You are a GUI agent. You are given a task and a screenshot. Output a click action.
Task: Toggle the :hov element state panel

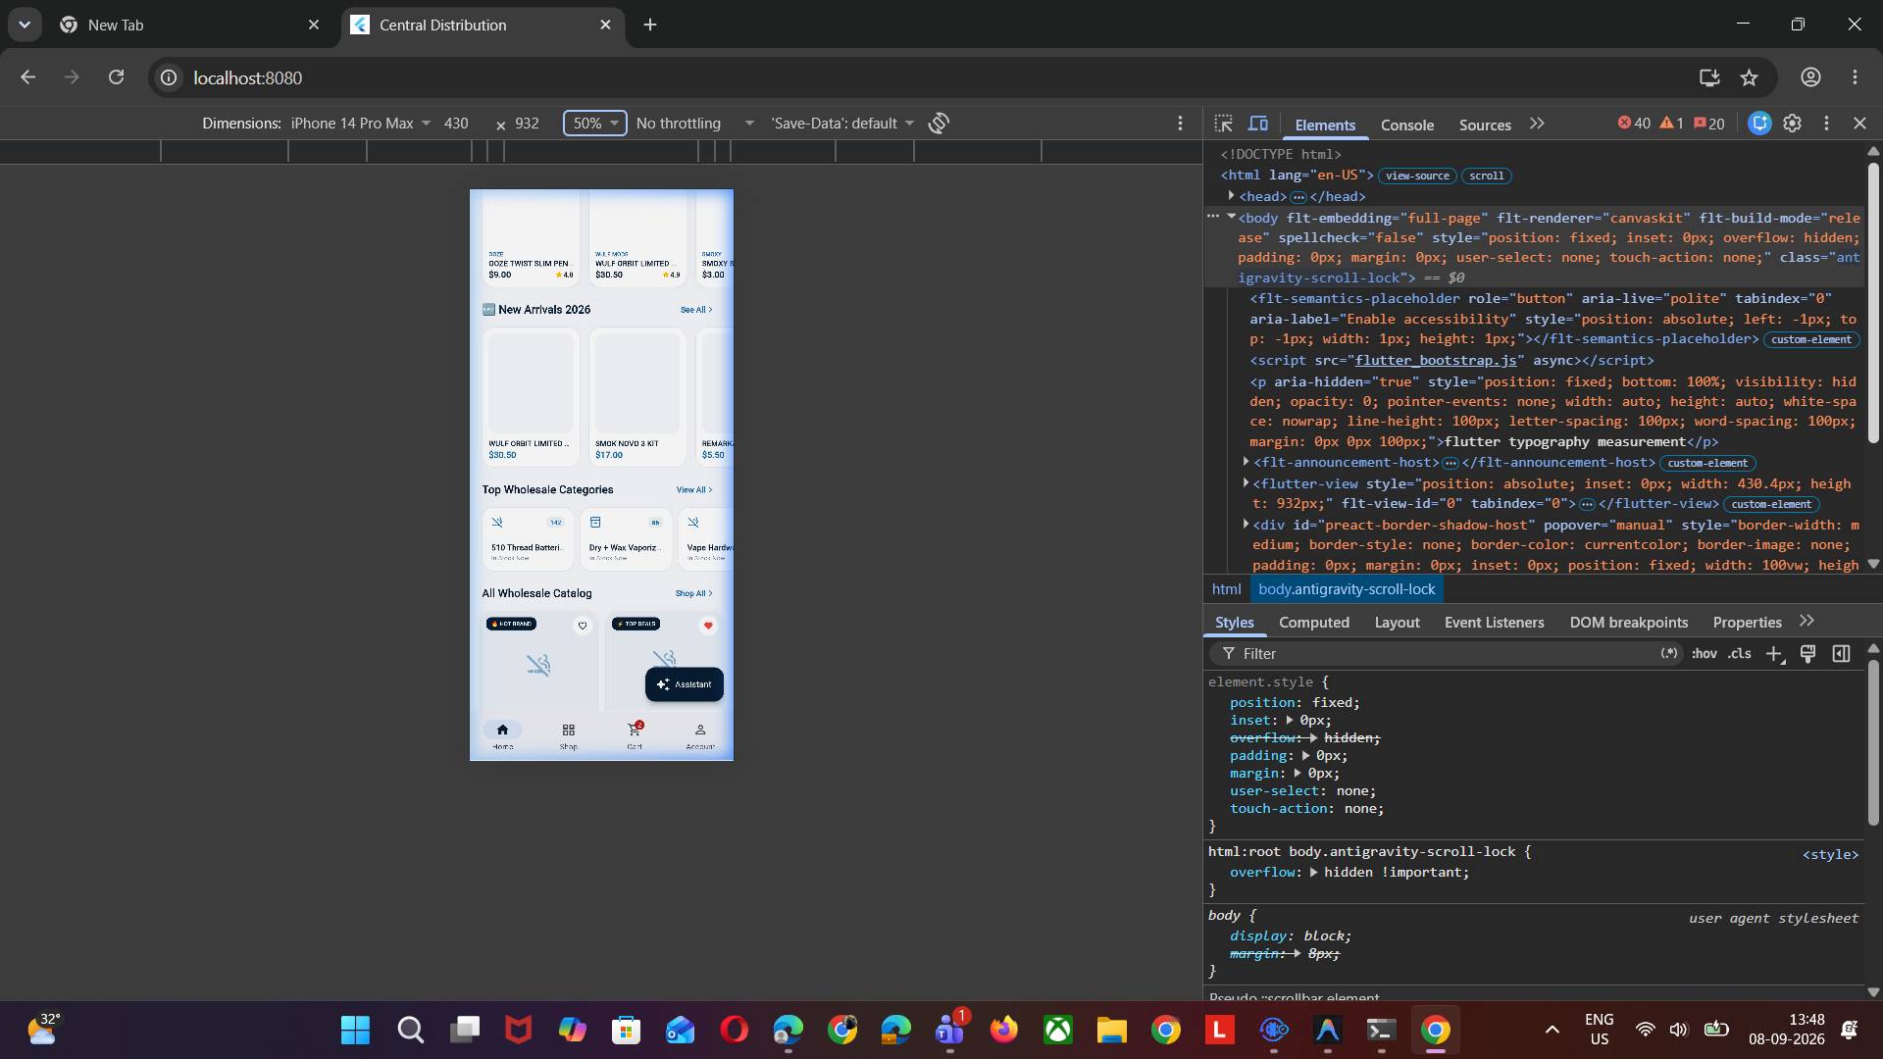pyautogui.click(x=1705, y=654)
